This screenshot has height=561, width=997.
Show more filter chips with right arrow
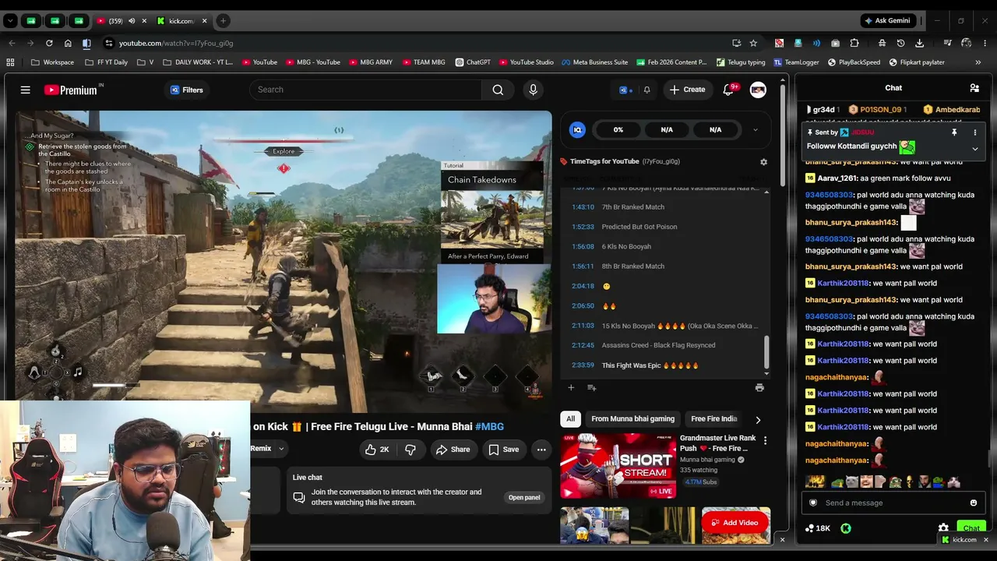click(758, 420)
